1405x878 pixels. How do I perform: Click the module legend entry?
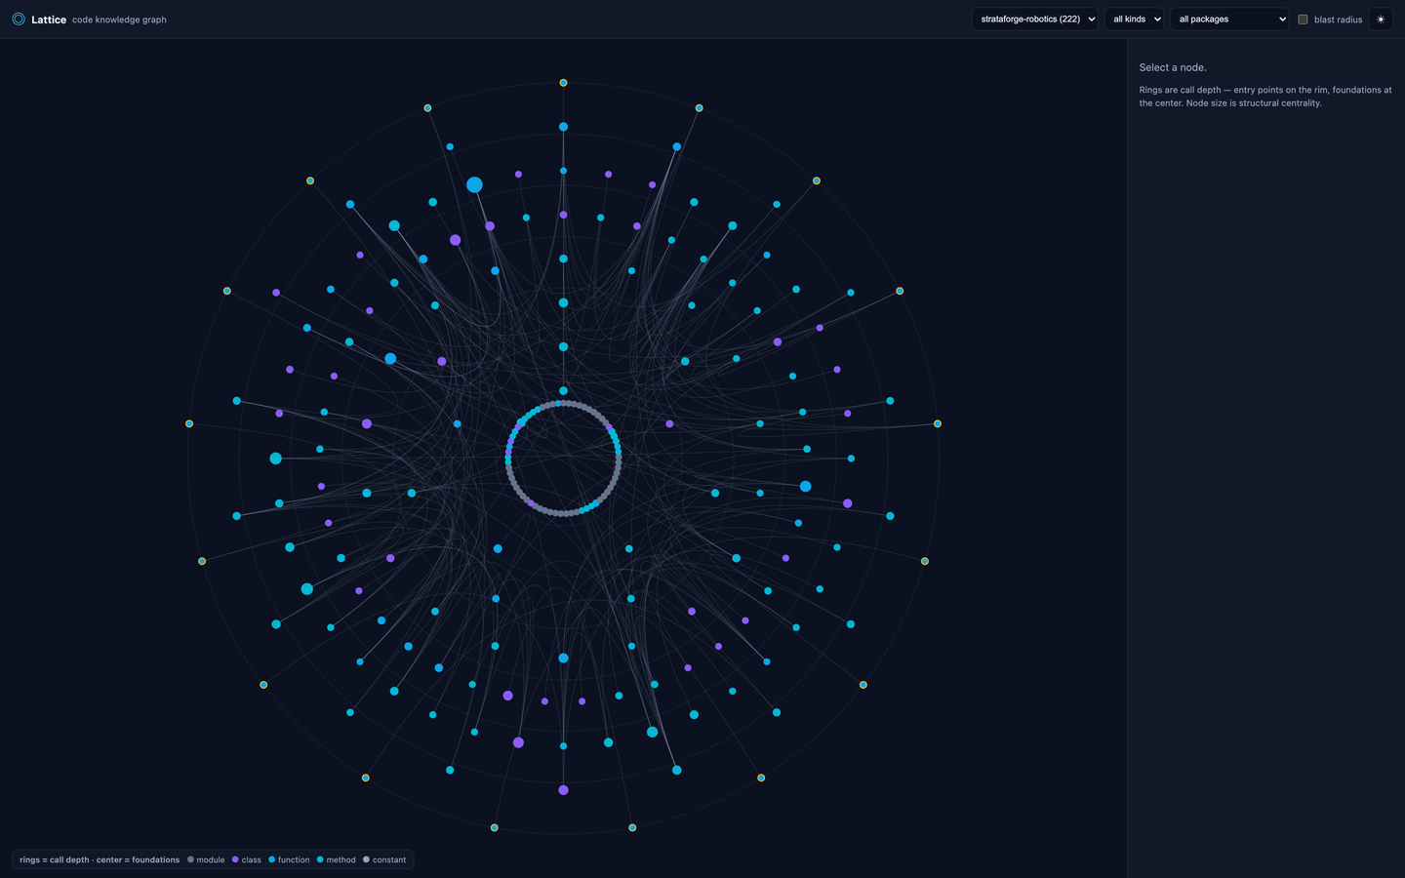(206, 859)
